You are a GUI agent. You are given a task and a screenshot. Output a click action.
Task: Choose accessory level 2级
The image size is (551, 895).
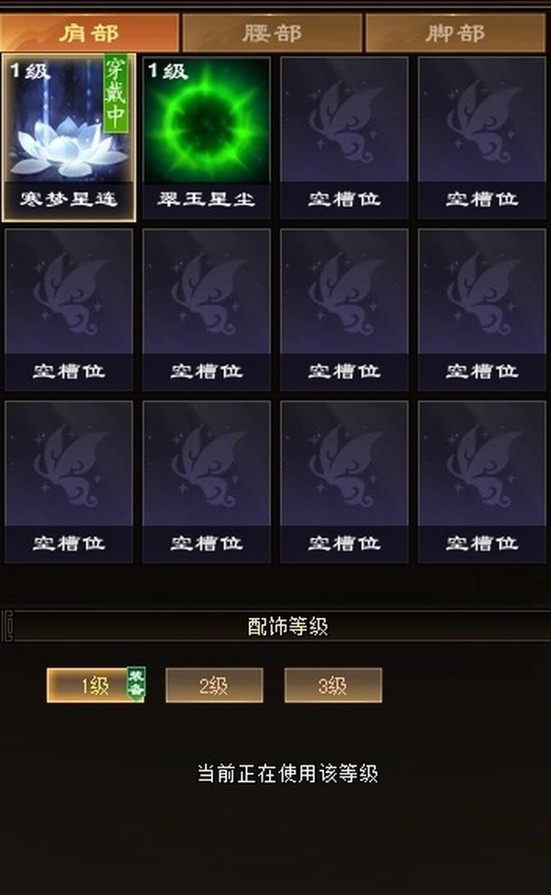[x=214, y=686]
